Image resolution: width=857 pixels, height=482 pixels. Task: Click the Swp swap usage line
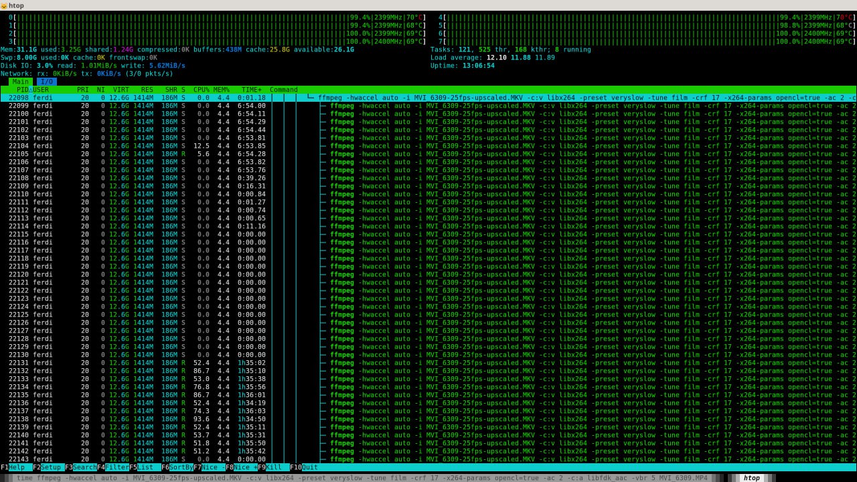point(78,58)
